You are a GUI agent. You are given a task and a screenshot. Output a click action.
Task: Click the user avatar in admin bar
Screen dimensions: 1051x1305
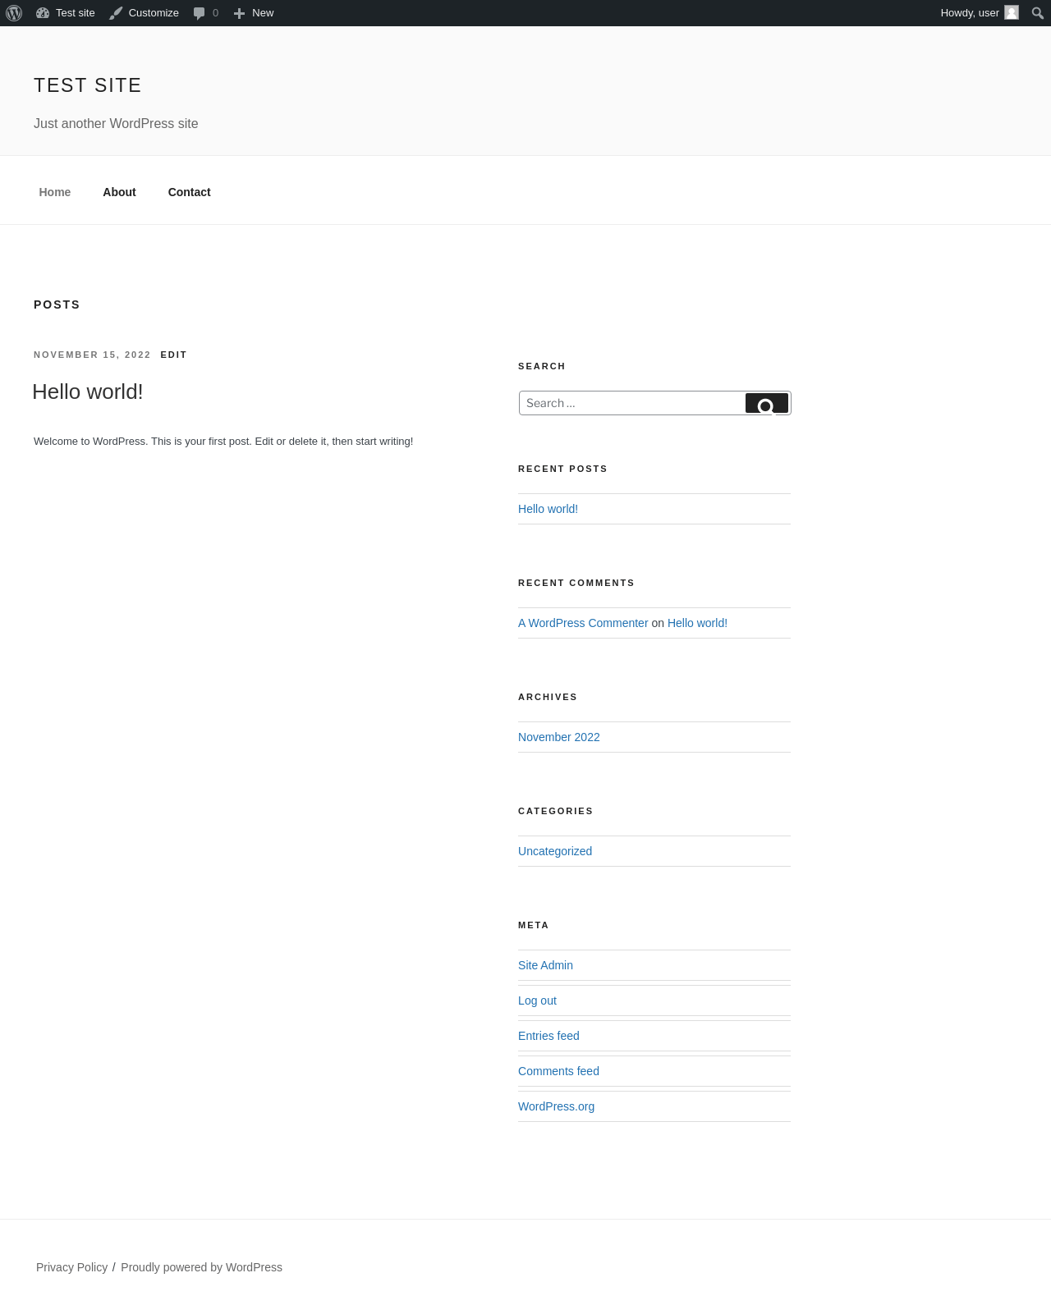1012,12
